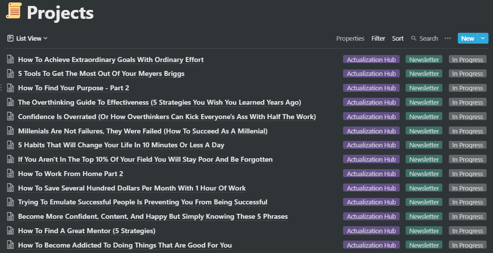The width and height of the screenshot is (493, 253).
Task: Click Newsletter tag on Work From Home row
Action: pos(424,174)
